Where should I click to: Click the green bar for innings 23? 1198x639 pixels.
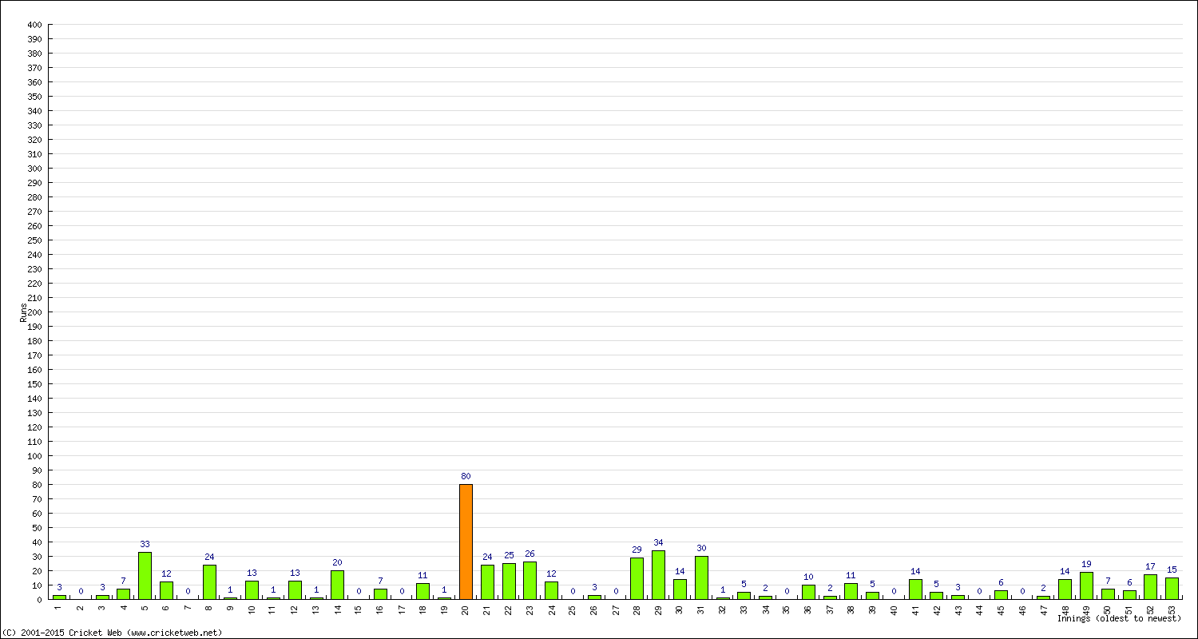point(530,581)
